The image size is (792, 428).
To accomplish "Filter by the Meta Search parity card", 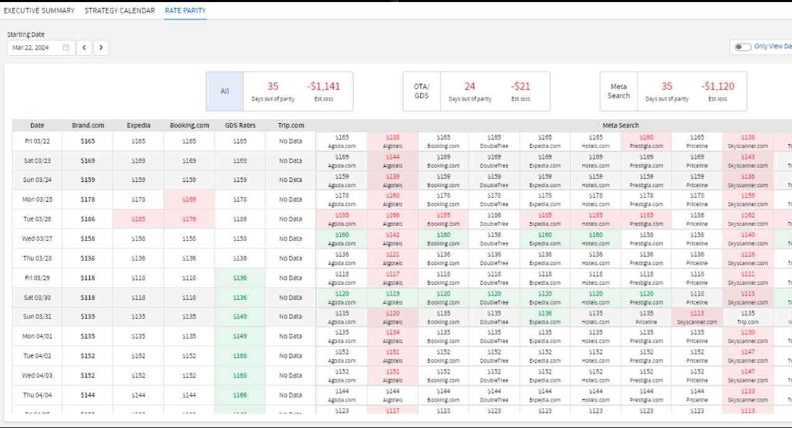I will (619, 92).
